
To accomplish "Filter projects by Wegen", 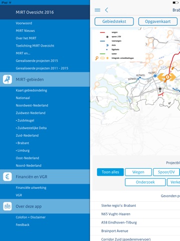I will pyautogui.click(x=138, y=172).
